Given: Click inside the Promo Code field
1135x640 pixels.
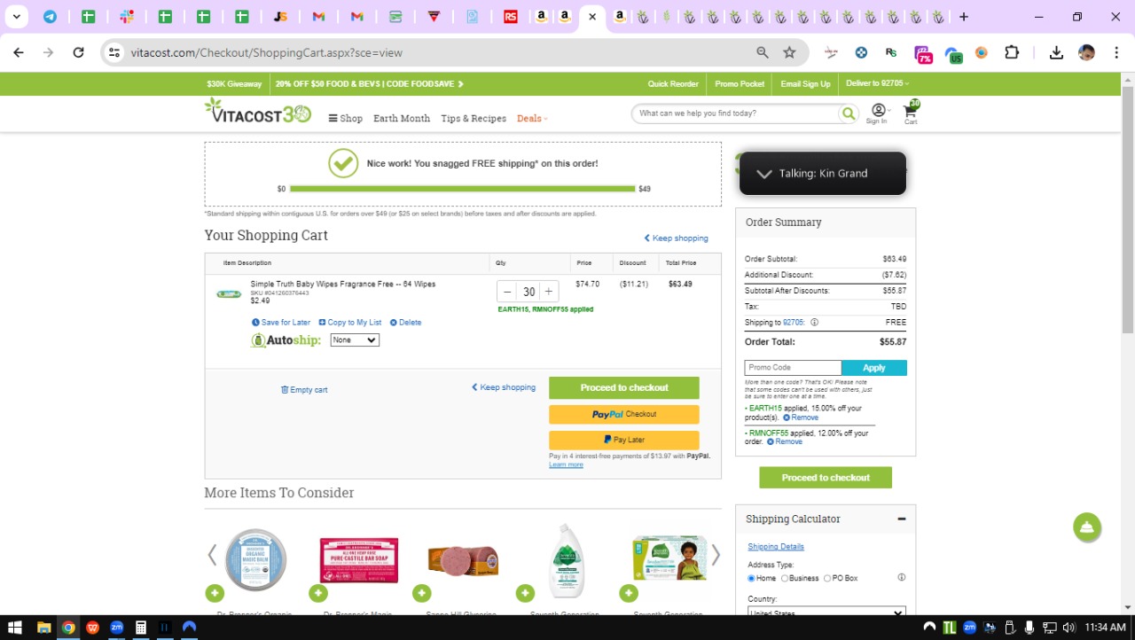Looking at the screenshot, I should click(x=793, y=368).
